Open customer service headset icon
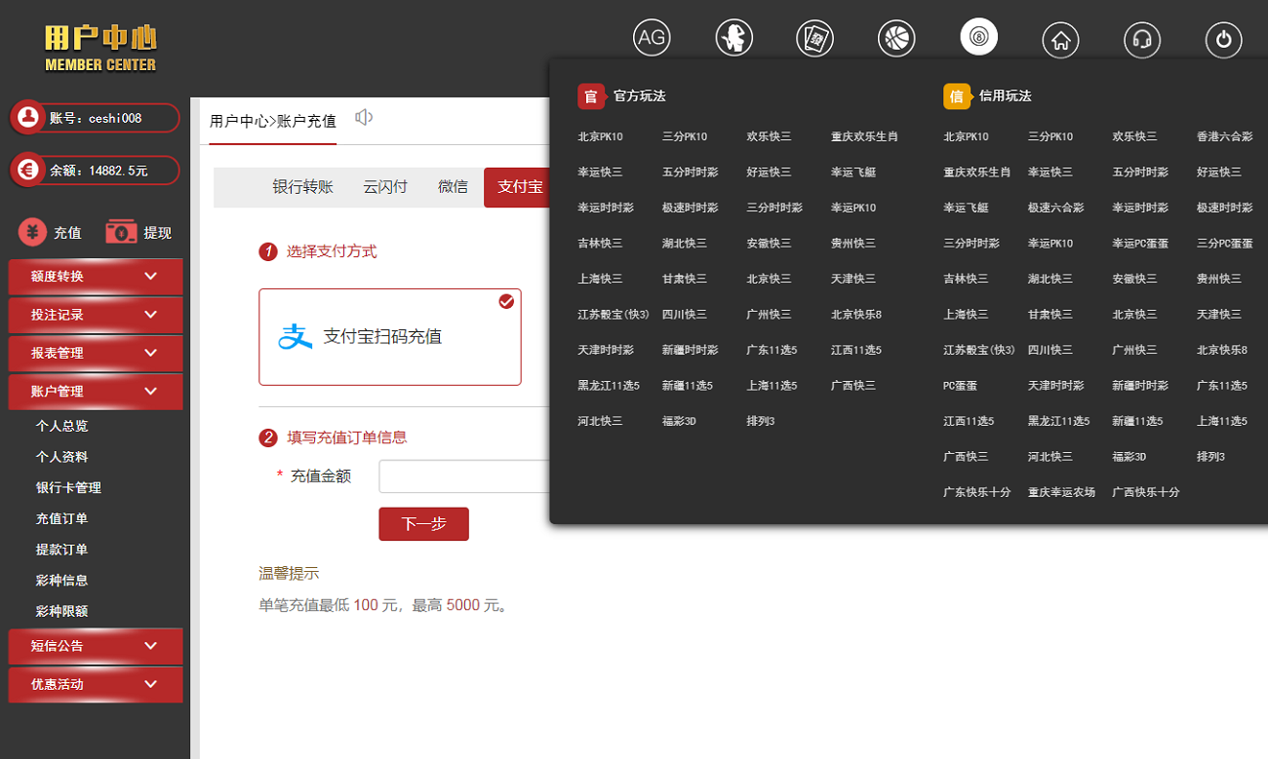Image resolution: width=1268 pixels, height=759 pixels. (x=1142, y=40)
